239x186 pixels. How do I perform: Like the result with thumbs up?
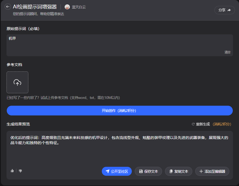[x=12, y=171]
